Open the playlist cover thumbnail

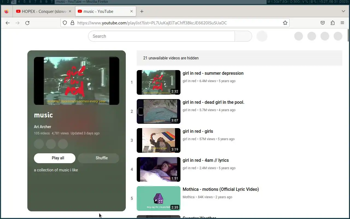[x=77, y=81]
